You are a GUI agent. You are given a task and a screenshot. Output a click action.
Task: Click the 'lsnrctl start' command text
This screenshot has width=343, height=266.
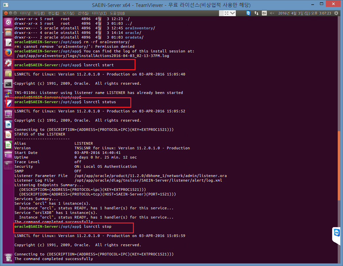tap(99, 65)
